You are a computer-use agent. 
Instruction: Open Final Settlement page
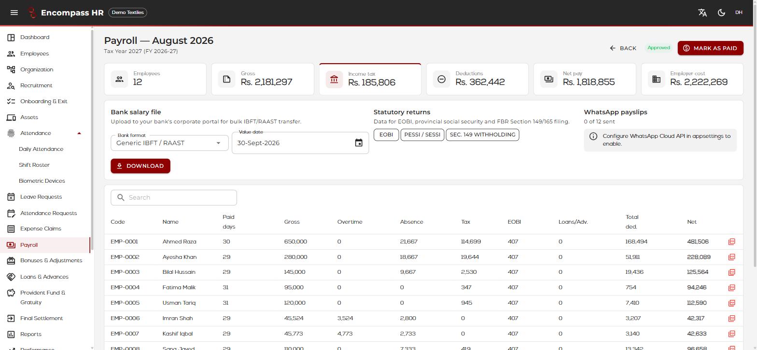[x=42, y=318]
